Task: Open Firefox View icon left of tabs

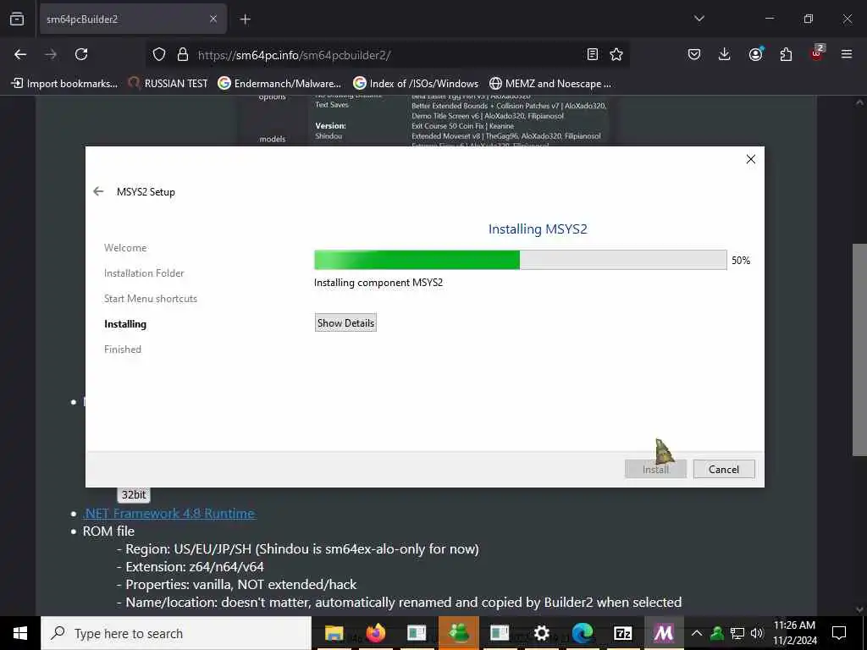Action: pyautogui.click(x=17, y=19)
